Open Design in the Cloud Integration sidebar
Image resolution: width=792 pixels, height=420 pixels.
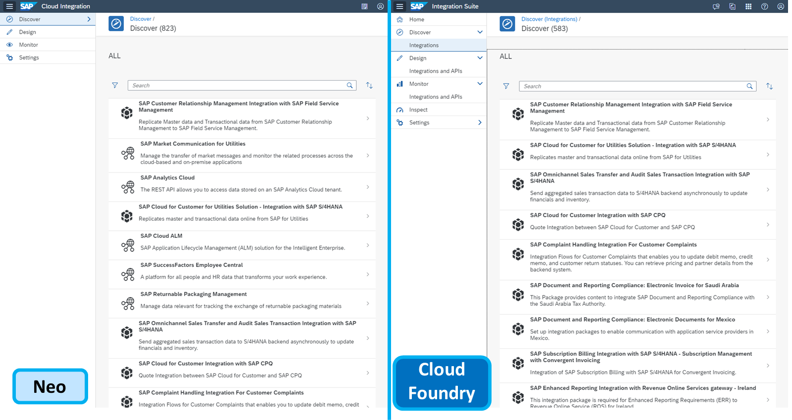tap(48, 32)
